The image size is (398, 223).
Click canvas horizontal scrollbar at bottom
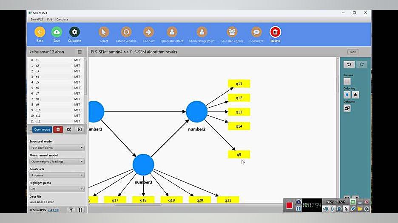(x=138, y=204)
